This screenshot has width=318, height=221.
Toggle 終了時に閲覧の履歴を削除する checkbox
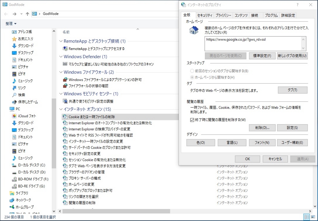[x=192, y=120]
